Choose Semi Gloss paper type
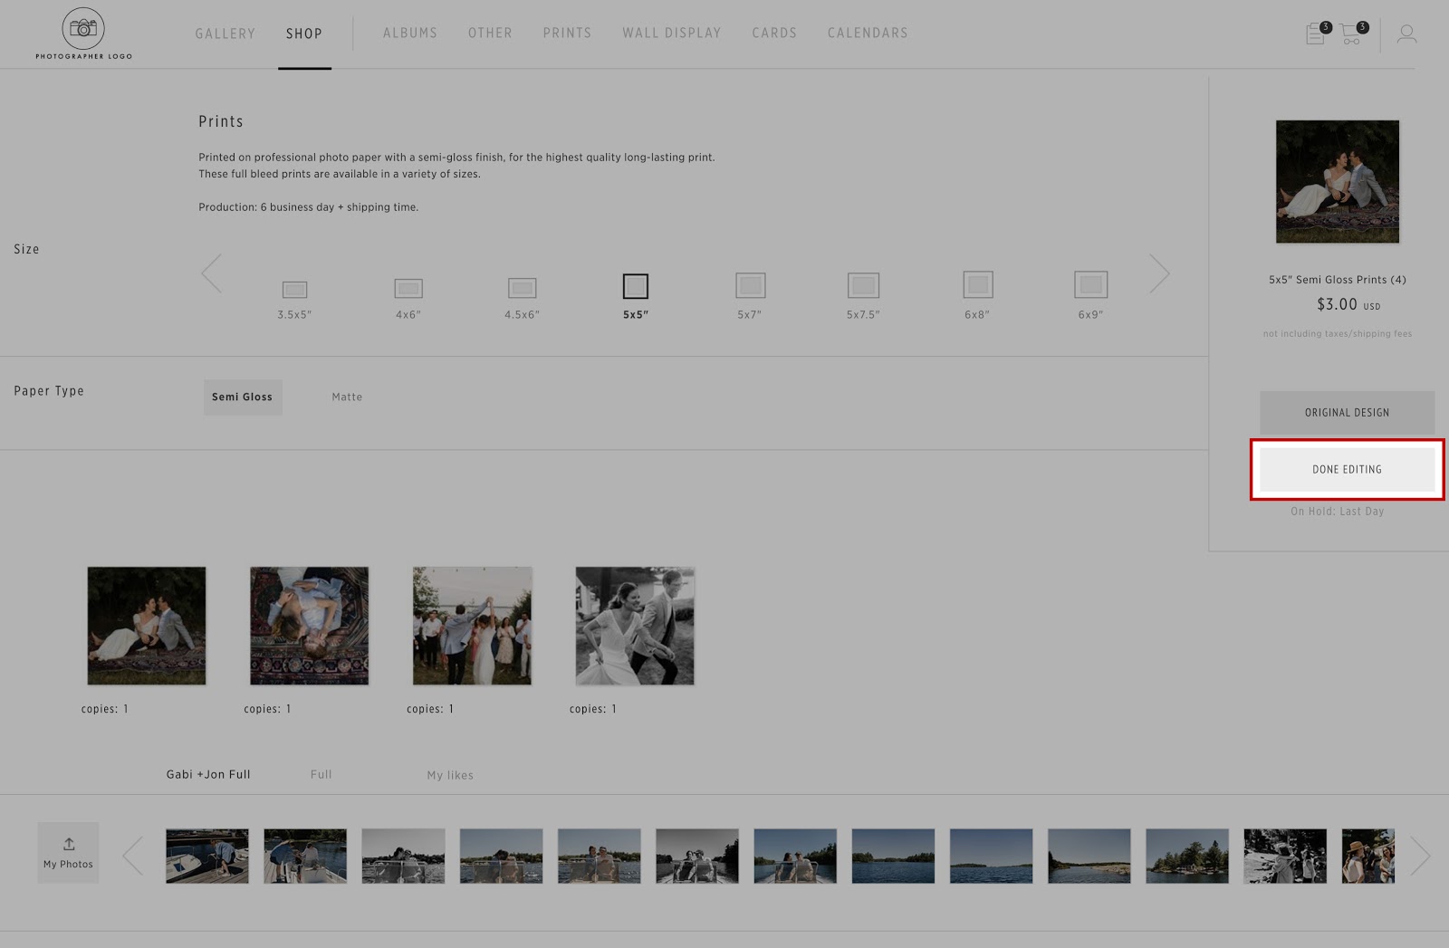Viewport: 1449px width, 948px height. (243, 397)
